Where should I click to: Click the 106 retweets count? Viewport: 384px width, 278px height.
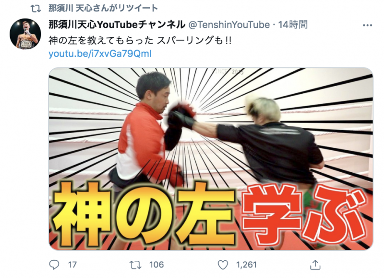tap(156, 265)
